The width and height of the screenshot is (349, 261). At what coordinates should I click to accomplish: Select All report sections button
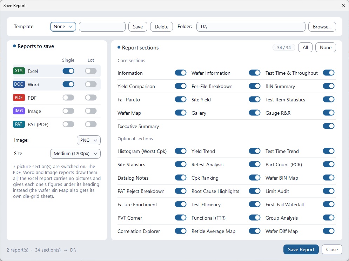(x=305, y=47)
